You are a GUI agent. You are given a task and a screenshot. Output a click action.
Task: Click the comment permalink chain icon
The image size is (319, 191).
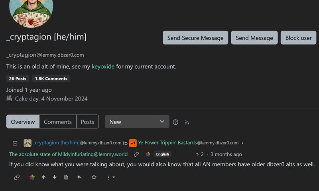tap(17, 177)
